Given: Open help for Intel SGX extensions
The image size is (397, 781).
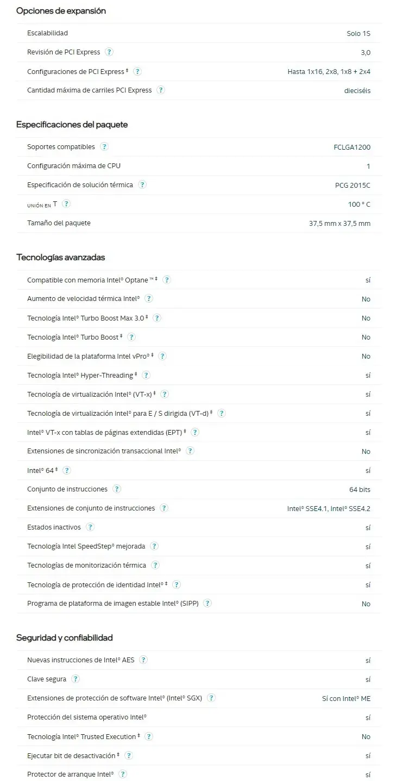Looking at the screenshot, I should pos(211,698).
